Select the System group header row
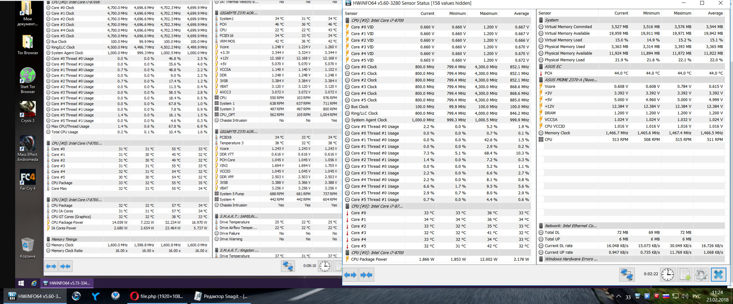Viewport: 733px width, 304px height. click(x=632, y=20)
